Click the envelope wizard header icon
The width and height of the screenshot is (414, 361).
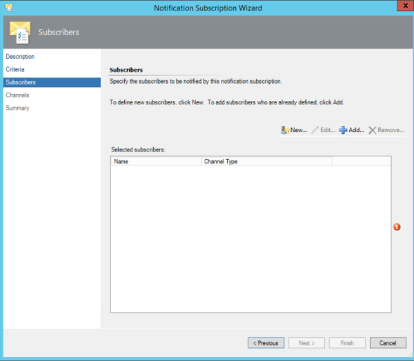click(x=19, y=32)
